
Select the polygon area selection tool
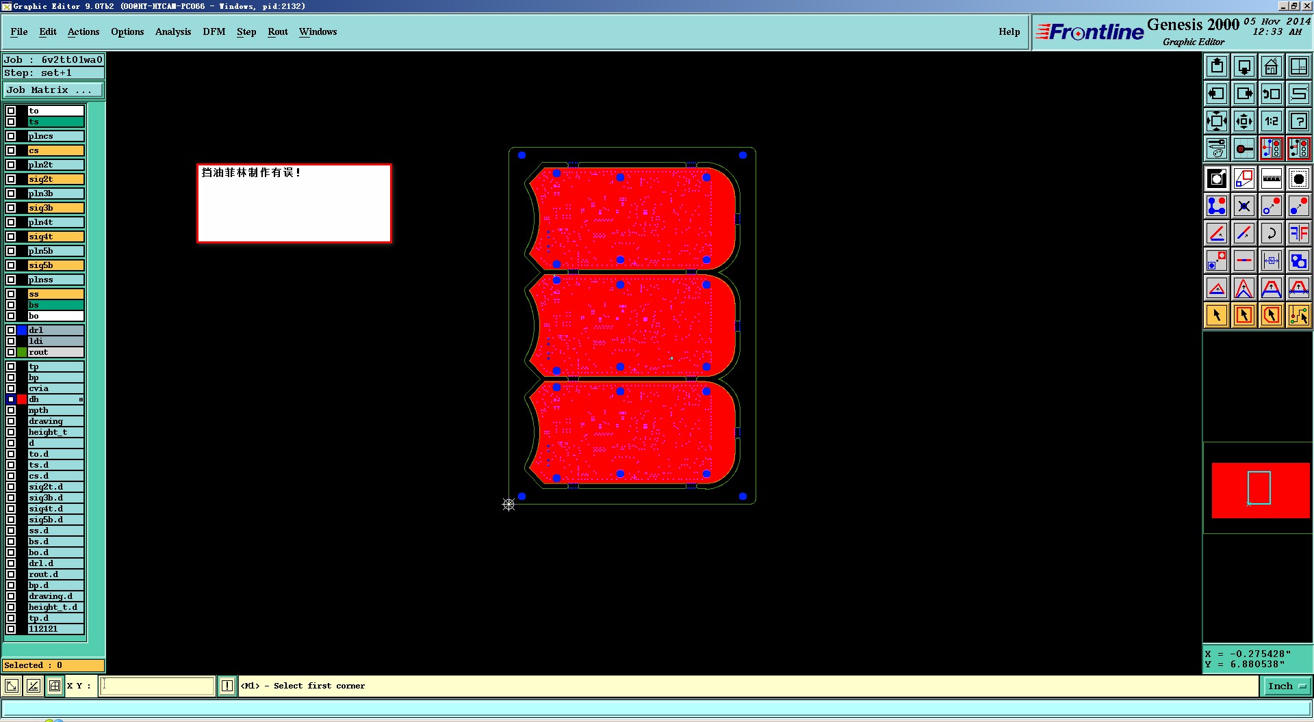point(1272,315)
